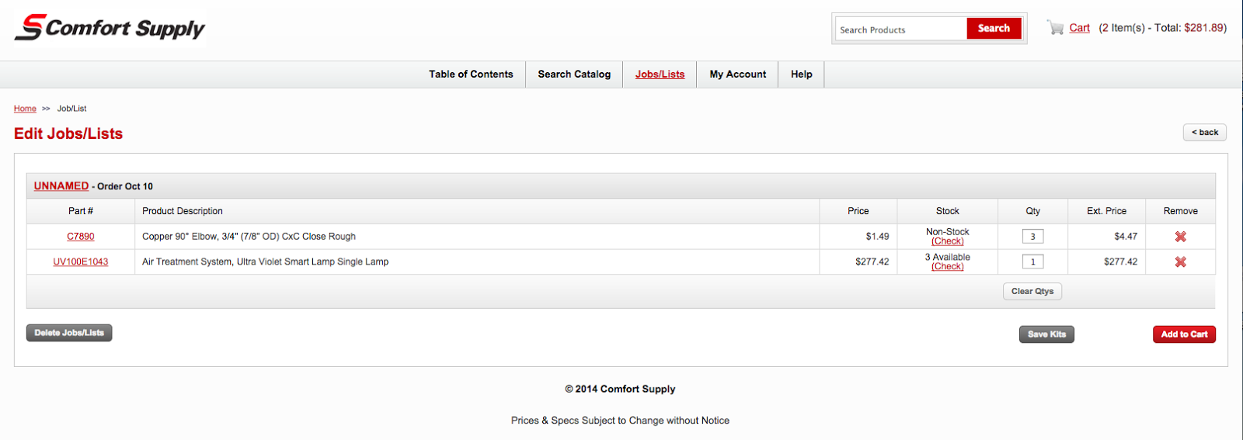Image resolution: width=1243 pixels, height=440 pixels.
Task: Focus the Search Products field
Action: point(900,29)
